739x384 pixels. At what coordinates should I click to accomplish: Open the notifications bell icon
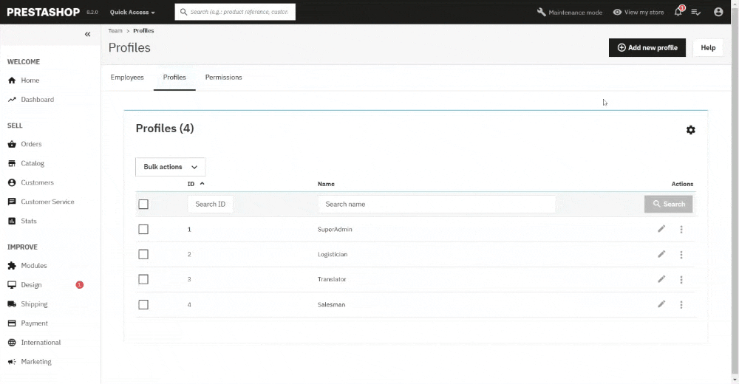(x=678, y=12)
